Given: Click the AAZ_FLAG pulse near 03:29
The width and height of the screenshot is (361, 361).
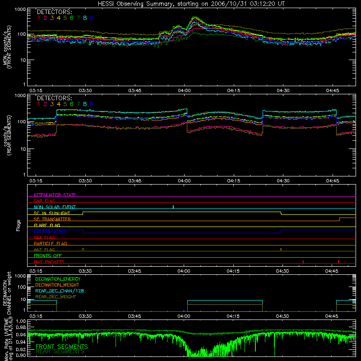Looking at the screenshot, I should [83, 250].
